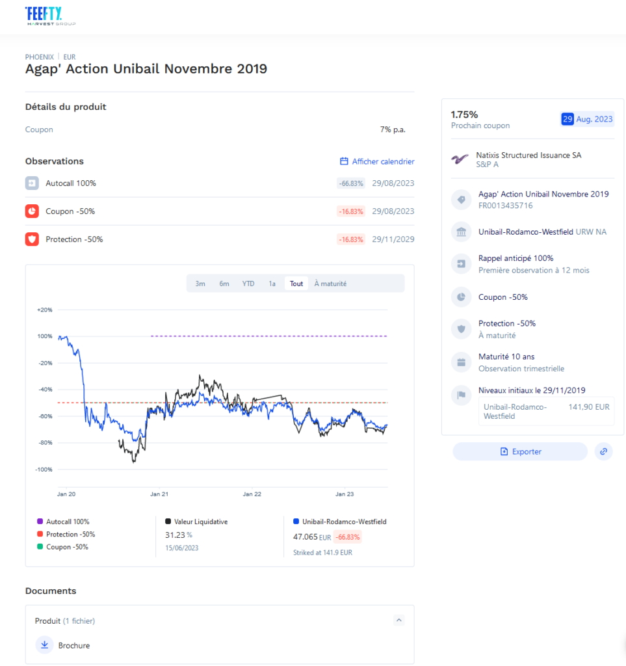
Task: Toggle the Autocall 100% legend series
Action: 64,522
